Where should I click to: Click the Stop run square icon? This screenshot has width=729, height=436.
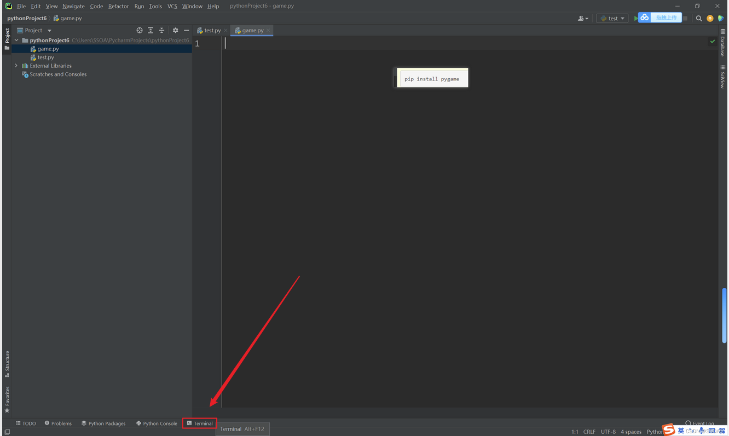point(685,18)
